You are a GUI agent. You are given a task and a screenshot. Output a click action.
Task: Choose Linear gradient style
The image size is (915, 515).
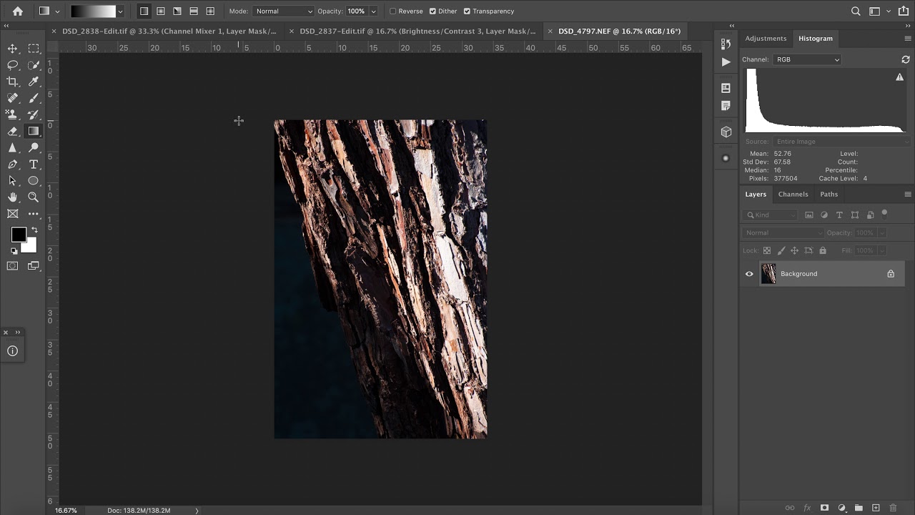pos(144,11)
